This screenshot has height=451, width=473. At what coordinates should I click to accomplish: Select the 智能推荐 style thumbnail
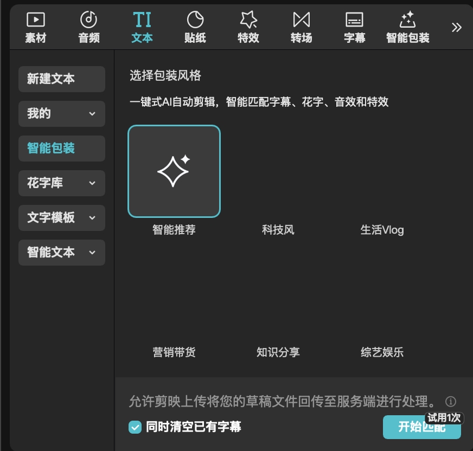pyautogui.click(x=174, y=171)
